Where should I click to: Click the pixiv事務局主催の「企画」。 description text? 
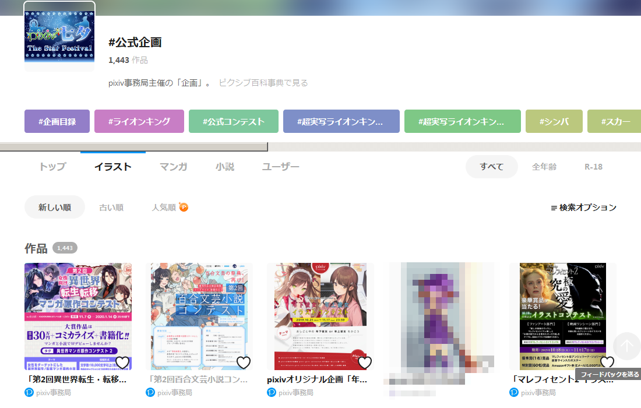(160, 83)
